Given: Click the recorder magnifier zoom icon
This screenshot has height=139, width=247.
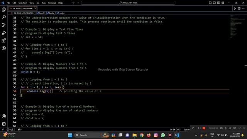Looking at the screenshot, I should pos(230,128).
